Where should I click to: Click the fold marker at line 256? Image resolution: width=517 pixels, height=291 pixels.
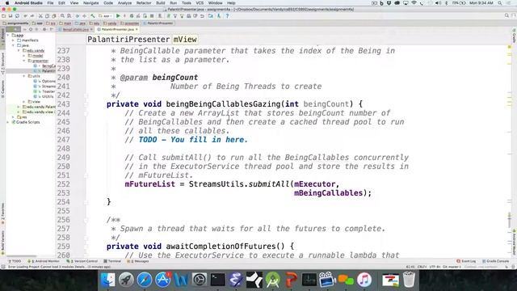(x=86, y=220)
